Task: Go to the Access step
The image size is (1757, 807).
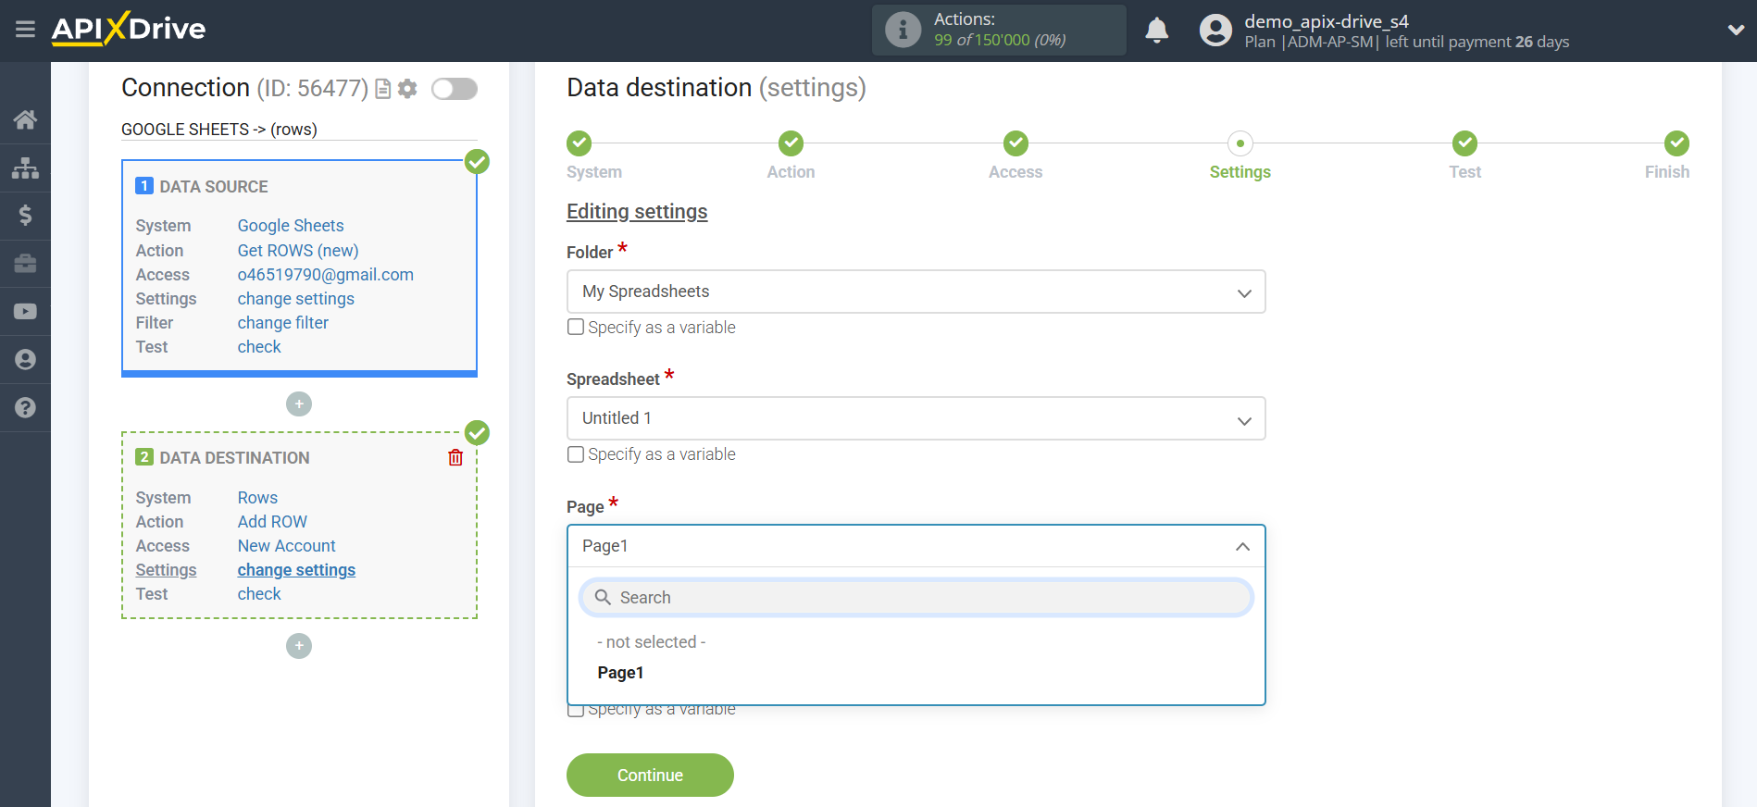Action: 1016,143
